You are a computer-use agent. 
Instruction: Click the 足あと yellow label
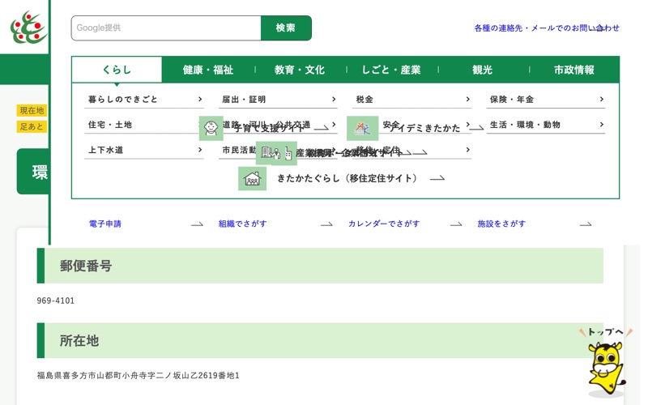tap(32, 126)
